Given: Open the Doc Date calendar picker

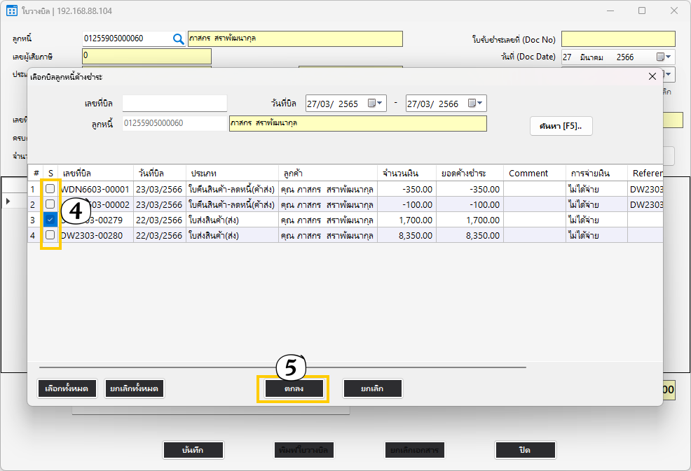Looking at the screenshot, I should (663, 57).
